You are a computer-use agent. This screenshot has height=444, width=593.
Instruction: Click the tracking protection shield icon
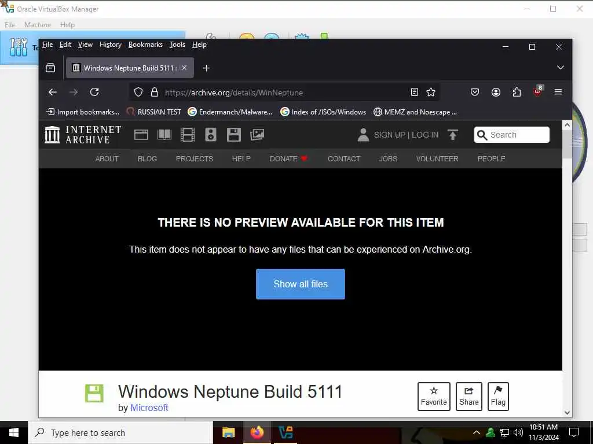click(138, 92)
